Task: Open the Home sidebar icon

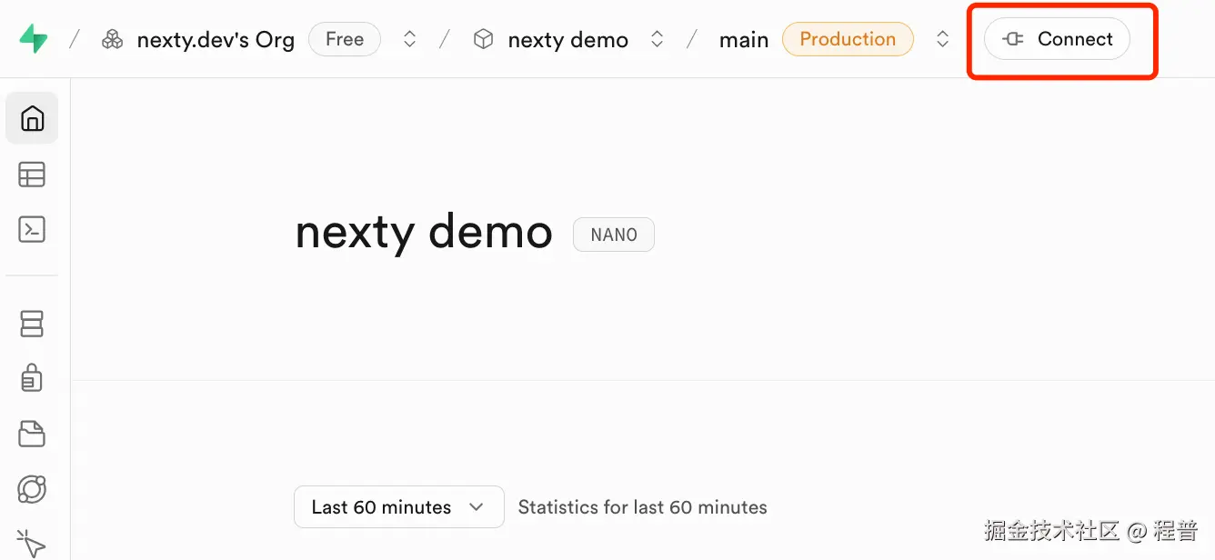Action: [x=32, y=118]
